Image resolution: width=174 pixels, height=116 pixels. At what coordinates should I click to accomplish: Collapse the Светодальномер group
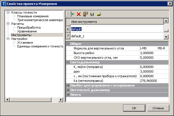click(x=68, y=62)
